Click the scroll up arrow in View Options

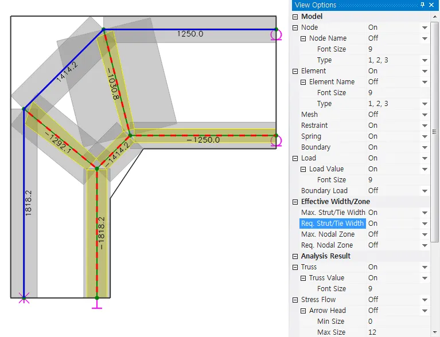click(435, 17)
